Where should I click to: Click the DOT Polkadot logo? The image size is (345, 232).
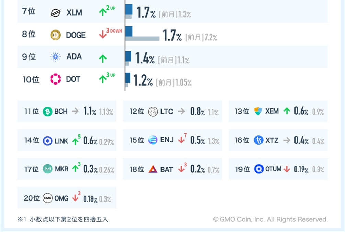point(55,79)
